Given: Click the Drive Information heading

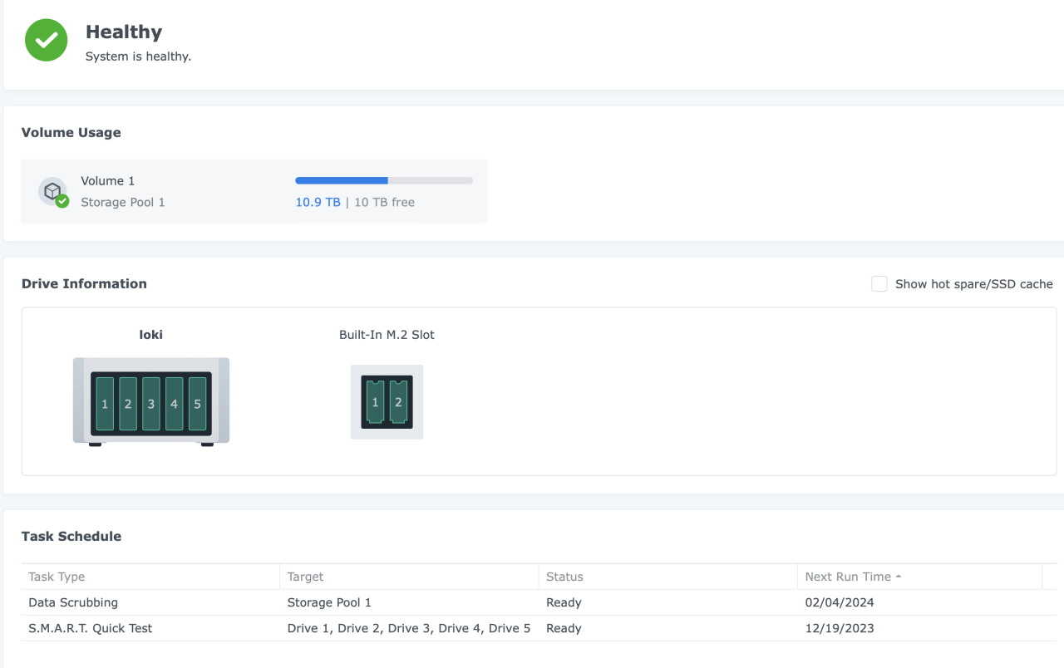Looking at the screenshot, I should tap(84, 283).
